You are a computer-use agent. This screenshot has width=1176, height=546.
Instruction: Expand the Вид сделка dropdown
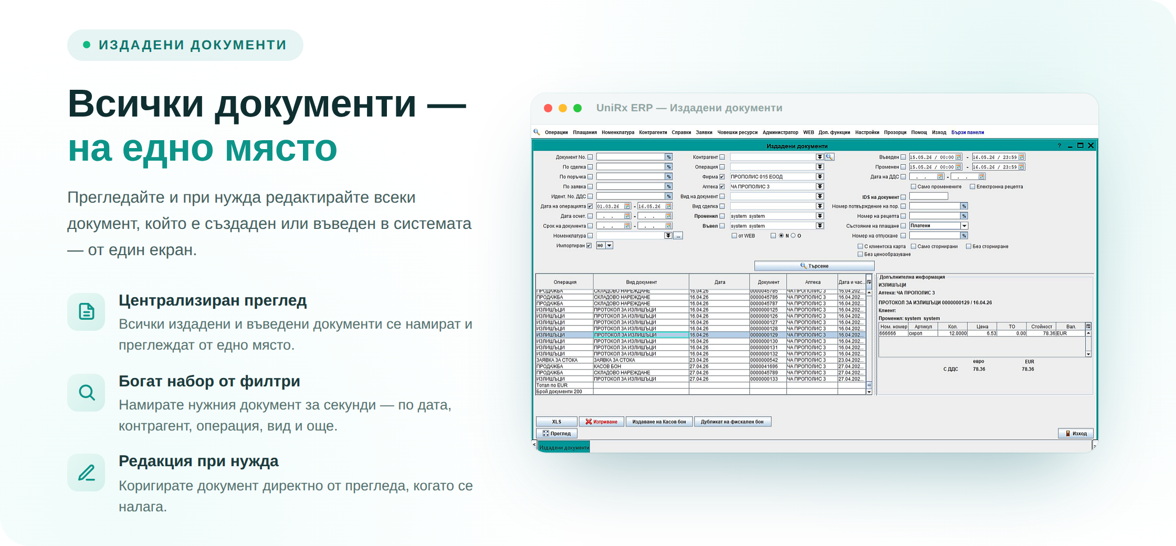[820, 206]
